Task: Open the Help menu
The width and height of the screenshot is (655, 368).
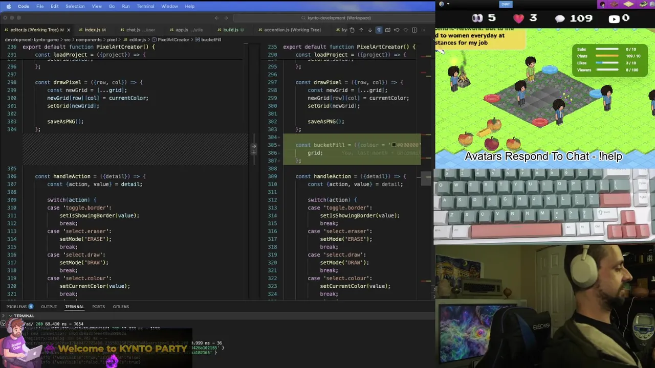Action: coord(189,6)
